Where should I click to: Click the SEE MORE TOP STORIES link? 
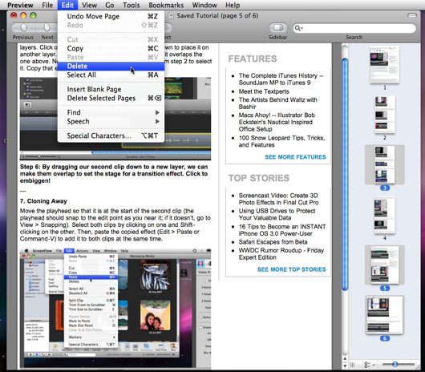click(x=291, y=269)
